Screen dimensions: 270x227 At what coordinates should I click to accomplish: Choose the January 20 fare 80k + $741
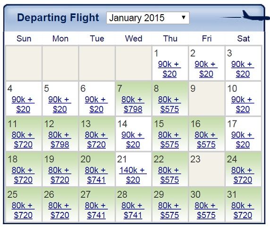click(96, 175)
